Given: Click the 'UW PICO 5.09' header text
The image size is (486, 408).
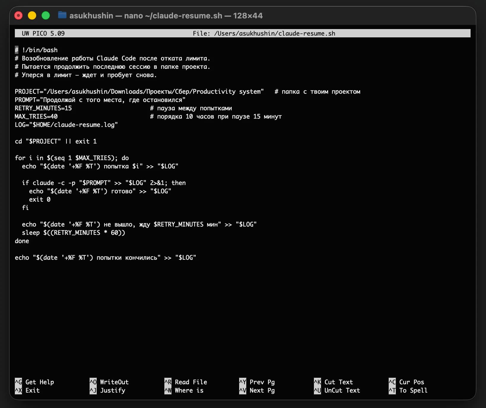Looking at the screenshot, I should pos(43,34).
